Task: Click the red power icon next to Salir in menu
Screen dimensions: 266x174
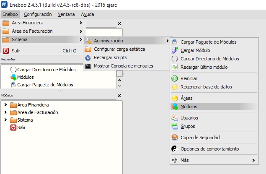Action: (6, 51)
